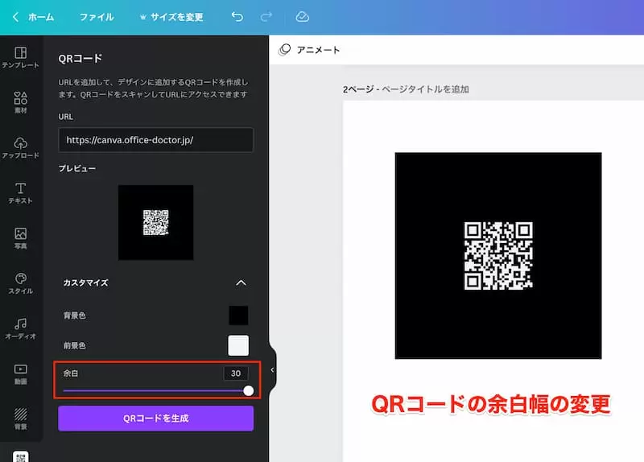Click the 余白 margin slider handle
The width and height of the screenshot is (644, 462).
point(249,390)
